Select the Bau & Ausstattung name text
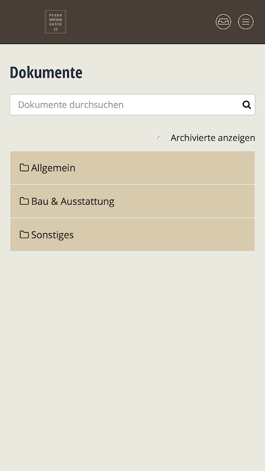Image resolution: width=265 pixels, height=471 pixels. tap(72, 201)
